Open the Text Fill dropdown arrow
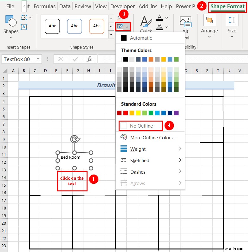Viewport: 248px width, 252px height. pos(167,18)
